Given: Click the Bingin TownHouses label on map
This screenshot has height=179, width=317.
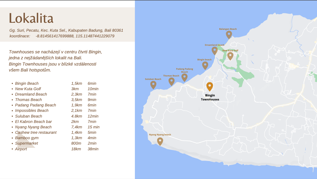Looking at the screenshot, I should pos(210,97).
